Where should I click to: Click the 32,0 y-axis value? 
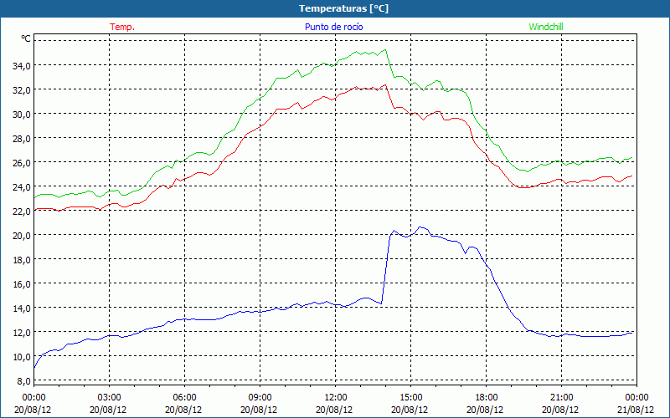click(x=21, y=89)
